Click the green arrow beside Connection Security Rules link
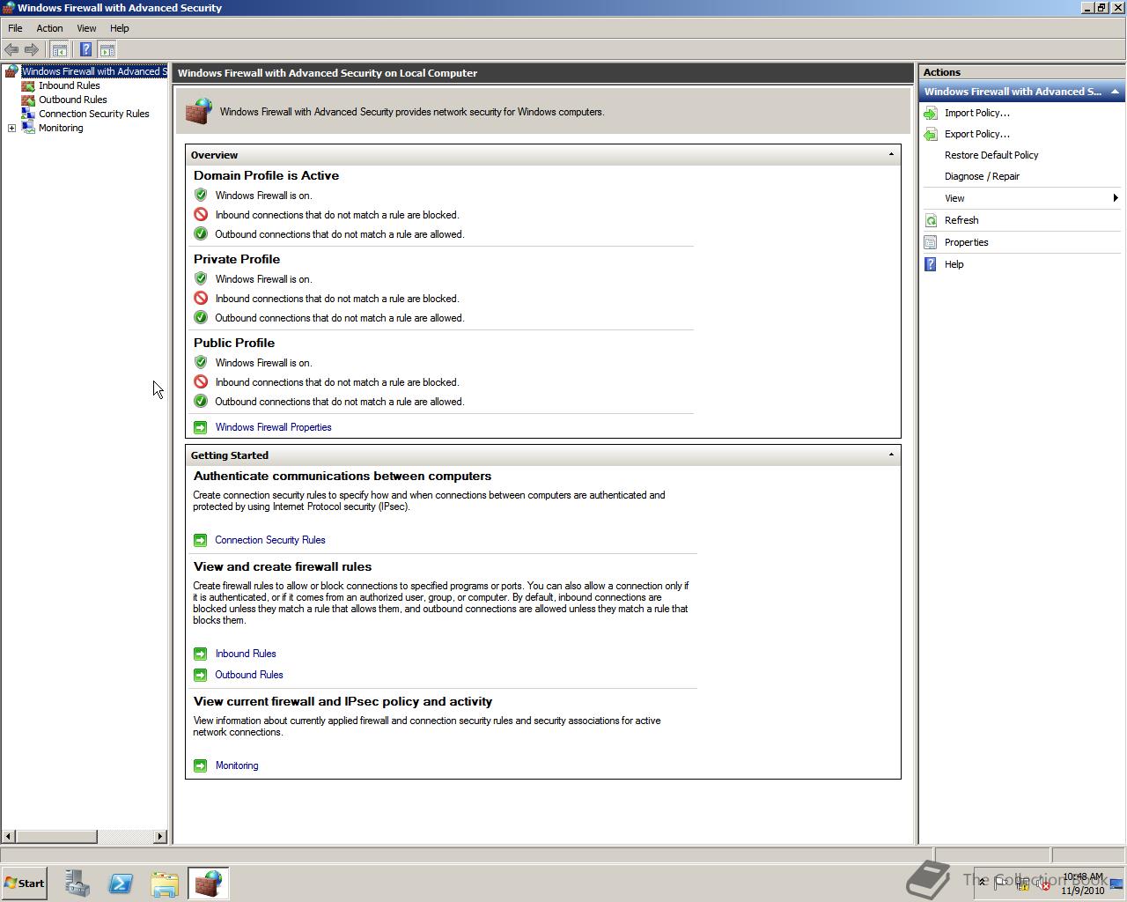The width and height of the screenshot is (1127, 902). [x=200, y=540]
